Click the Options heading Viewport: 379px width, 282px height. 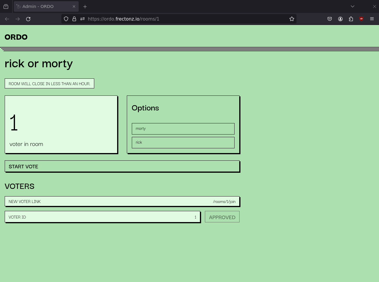[145, 108]
